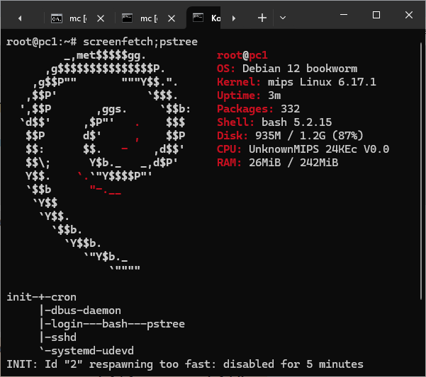426x377 pixels.
Task: Click the 'Disk: 935M / 1.2G (87%)' line
Action: point(290,136)
